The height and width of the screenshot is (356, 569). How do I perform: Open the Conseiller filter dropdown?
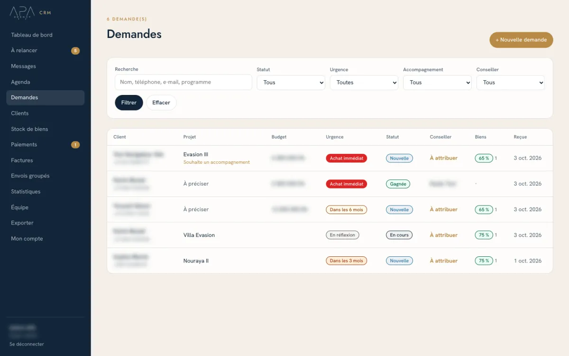pos(511,82)
